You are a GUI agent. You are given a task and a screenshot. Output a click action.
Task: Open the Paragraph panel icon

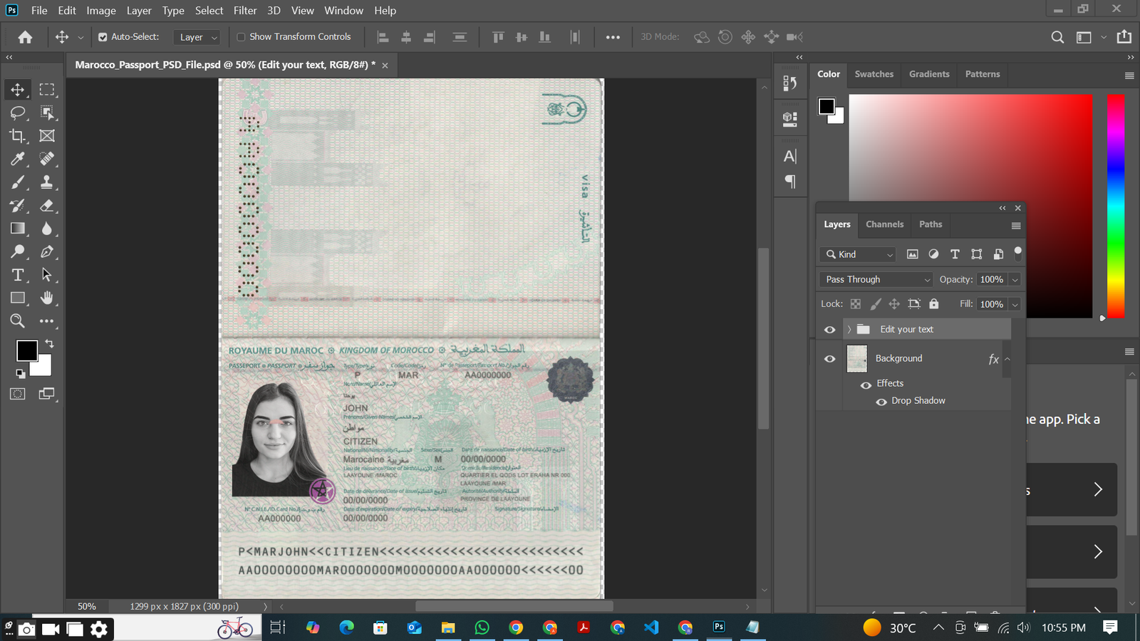[790, 181]
